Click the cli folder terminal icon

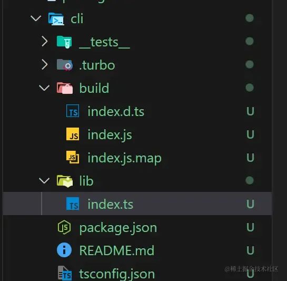pos(56,19)
